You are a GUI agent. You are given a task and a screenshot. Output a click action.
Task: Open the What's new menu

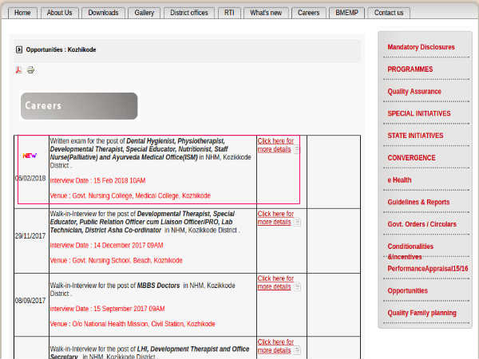266,13
